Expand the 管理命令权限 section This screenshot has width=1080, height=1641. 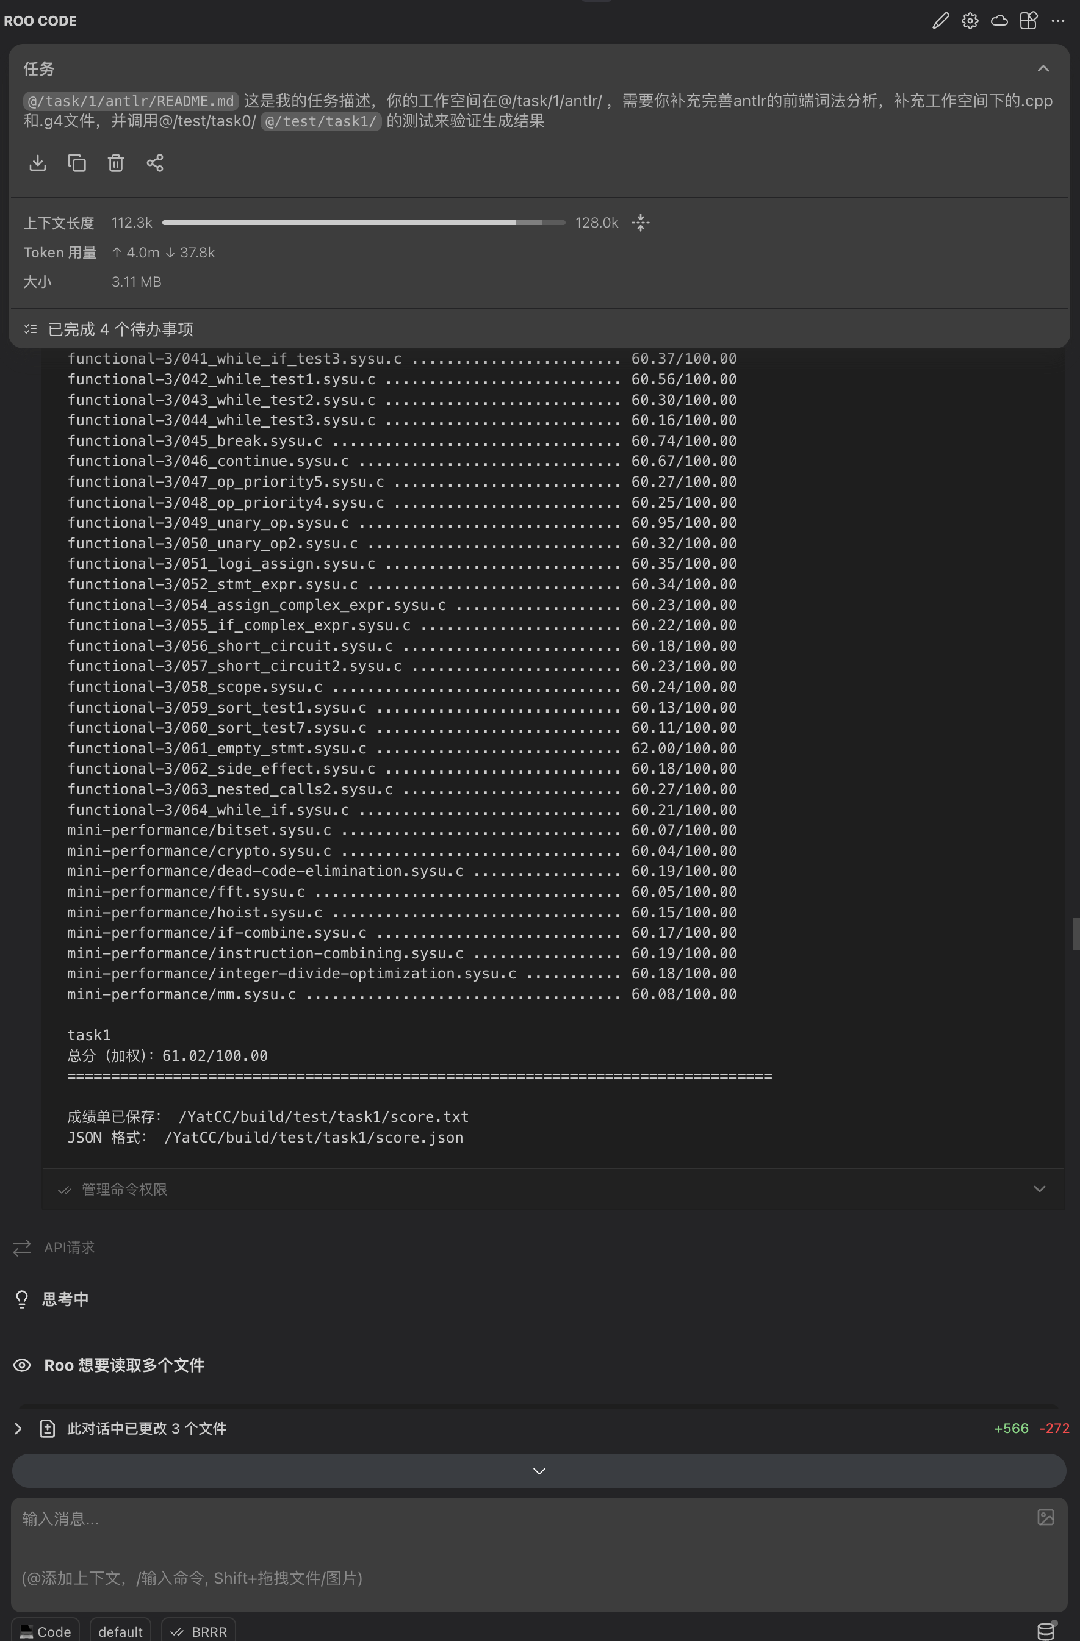click(1039, 1189)
